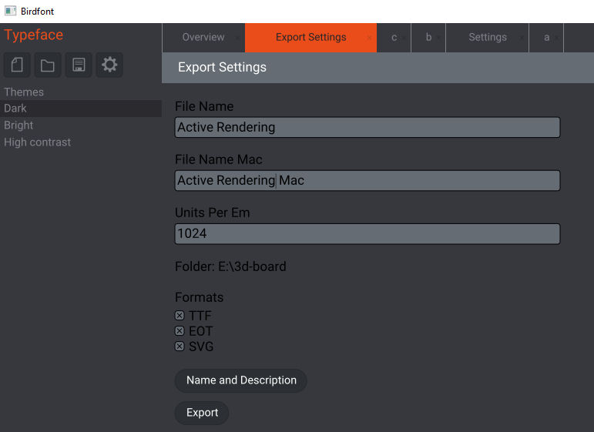Switch to the Settings tab
Screen dimensions: 594x432
tap(487, 37)
